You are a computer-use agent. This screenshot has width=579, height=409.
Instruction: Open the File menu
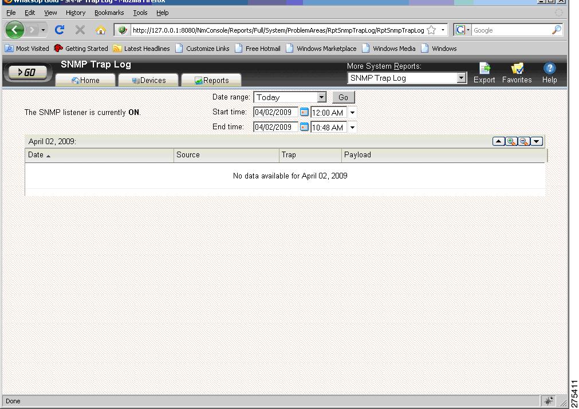(x=11, y=13)
